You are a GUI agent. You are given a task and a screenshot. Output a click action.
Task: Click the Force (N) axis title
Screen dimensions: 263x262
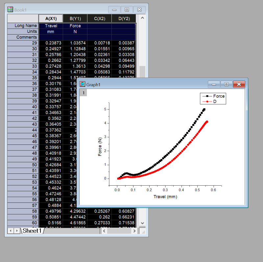pyautogui.click(x=100, y=146)
